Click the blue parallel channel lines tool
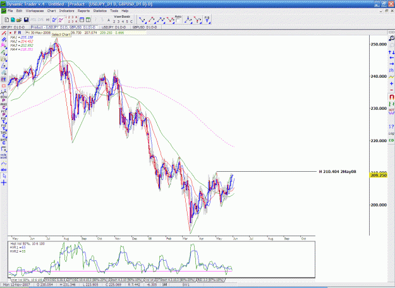Viewport: 395px width, 288px height. coord(4,40)
